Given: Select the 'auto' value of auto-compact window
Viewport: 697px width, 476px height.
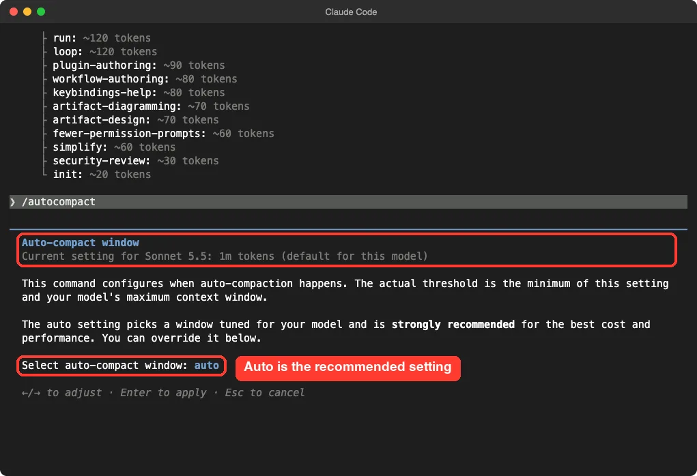Looking at the screenshot, I should pyautogui.click(x=207, y=366).
